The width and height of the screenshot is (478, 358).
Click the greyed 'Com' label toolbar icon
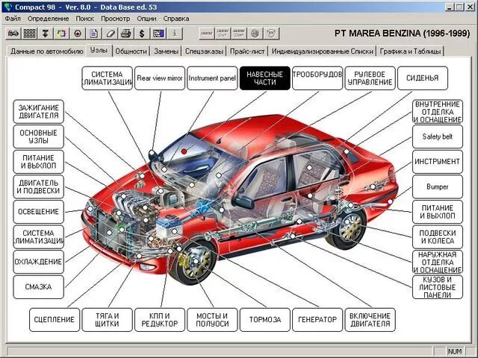[239, 33]
